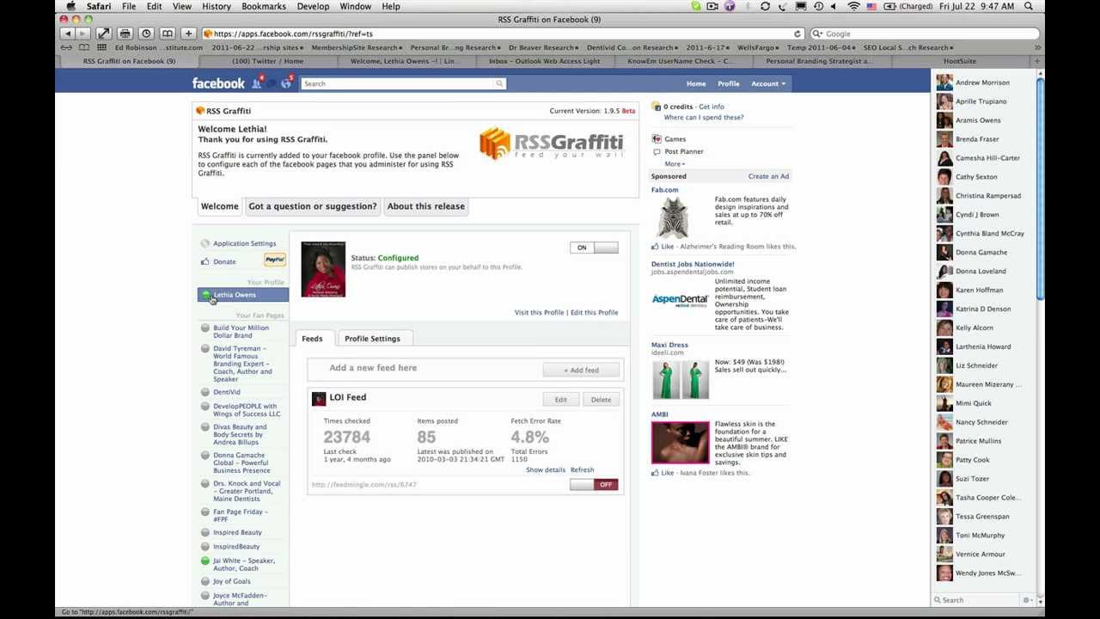Open the Account dropdown in Facebook header
The height and width of the screenshot is (619, 1100).
tap(768, 83)
